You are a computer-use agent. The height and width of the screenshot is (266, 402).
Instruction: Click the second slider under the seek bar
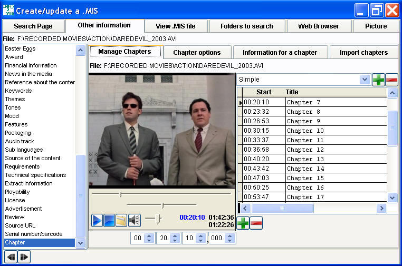161,205
